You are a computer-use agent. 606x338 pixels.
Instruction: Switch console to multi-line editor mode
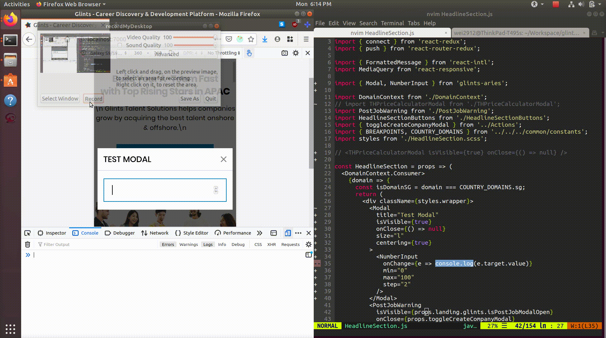309,255
